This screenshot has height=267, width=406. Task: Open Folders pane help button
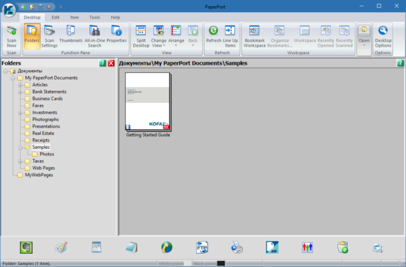[x=102, y=63]
